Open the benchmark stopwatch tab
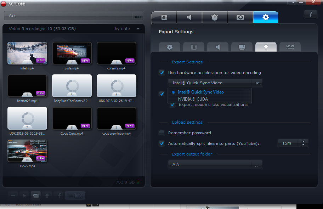This screenshot has width=323, height=209. coord(215,17)
